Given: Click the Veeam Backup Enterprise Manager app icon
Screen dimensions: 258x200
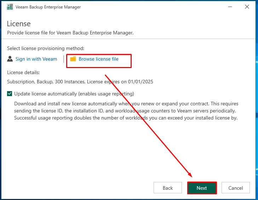Looking at the screenshot, I should pyautogui.click(x=10, y=7).
